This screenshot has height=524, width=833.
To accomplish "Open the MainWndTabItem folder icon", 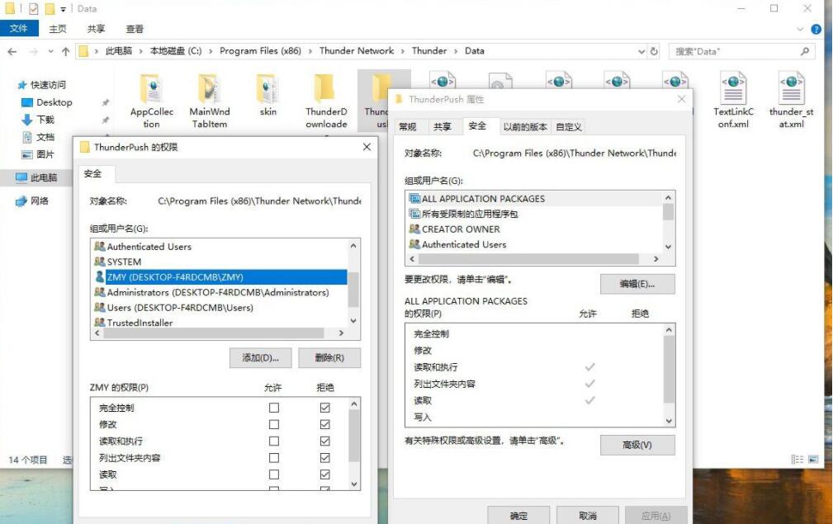I will (x=210, y=88).
